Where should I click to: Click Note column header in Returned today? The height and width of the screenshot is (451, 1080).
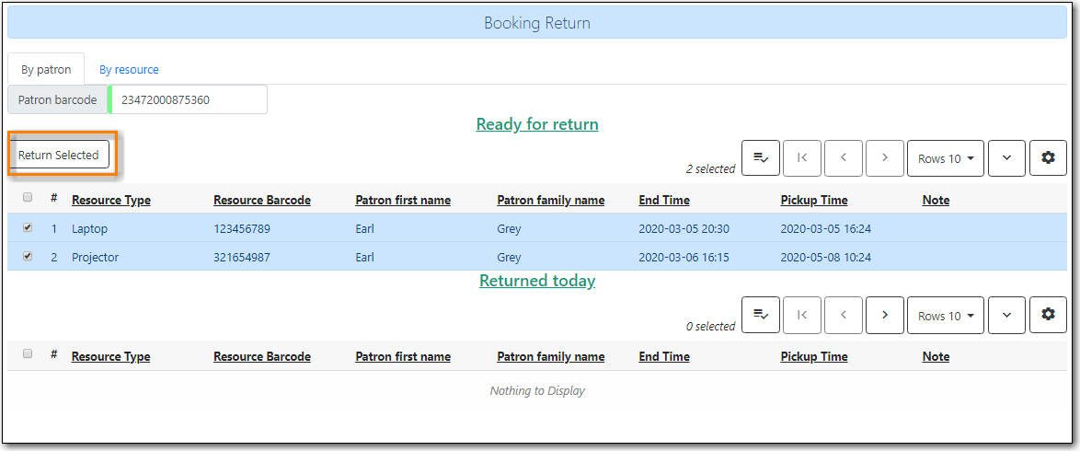tap(936, 357)
